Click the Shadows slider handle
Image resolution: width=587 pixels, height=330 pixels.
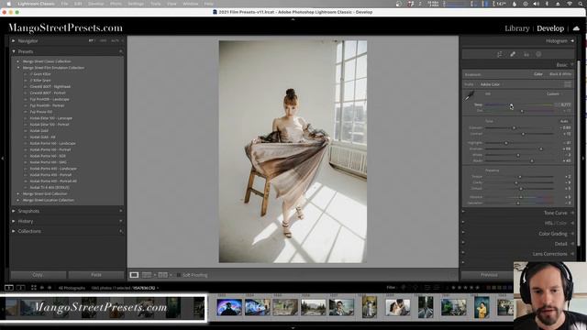(x=541, y=148)
